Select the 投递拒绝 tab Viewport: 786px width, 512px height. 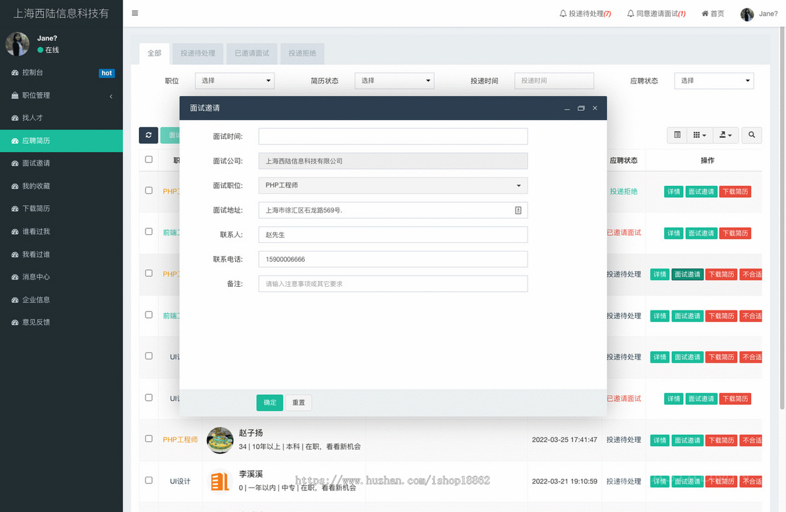[x=302, y=54]
